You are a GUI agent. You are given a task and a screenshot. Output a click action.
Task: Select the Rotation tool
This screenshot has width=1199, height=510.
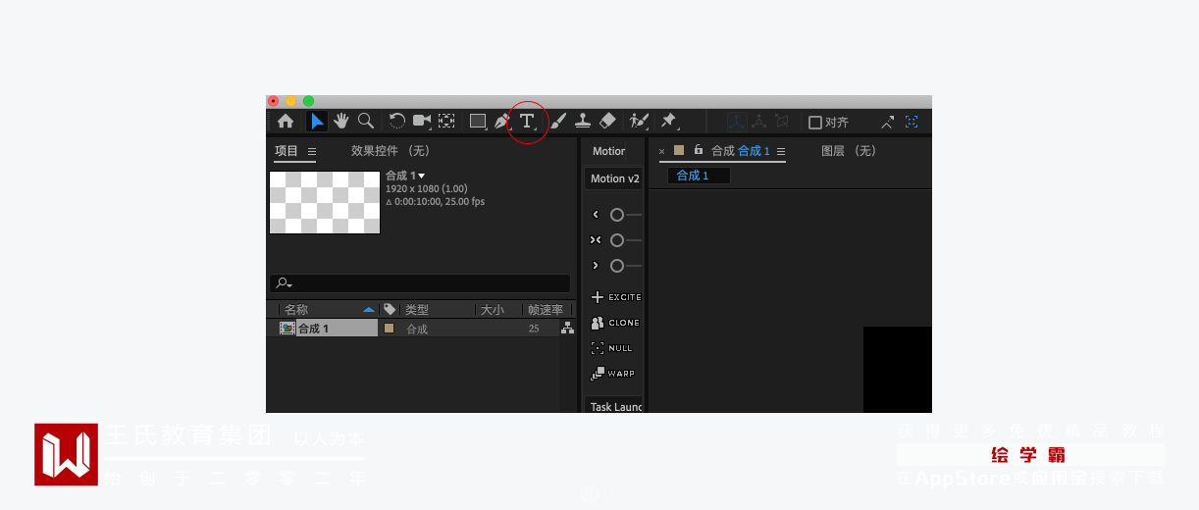click(x=396, y=122)
